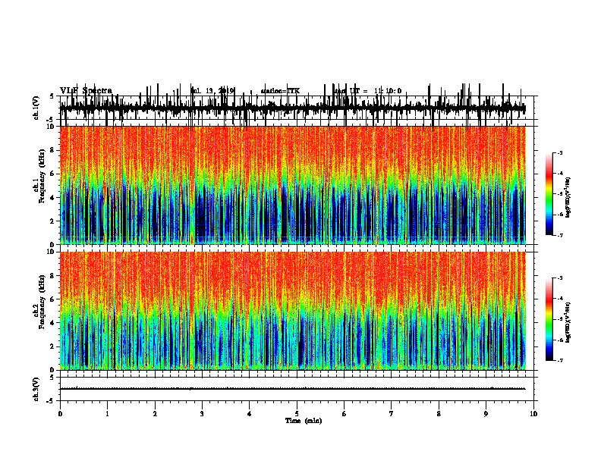Click the '-7' label on ch.1 color bar

[x=559, y=236]
